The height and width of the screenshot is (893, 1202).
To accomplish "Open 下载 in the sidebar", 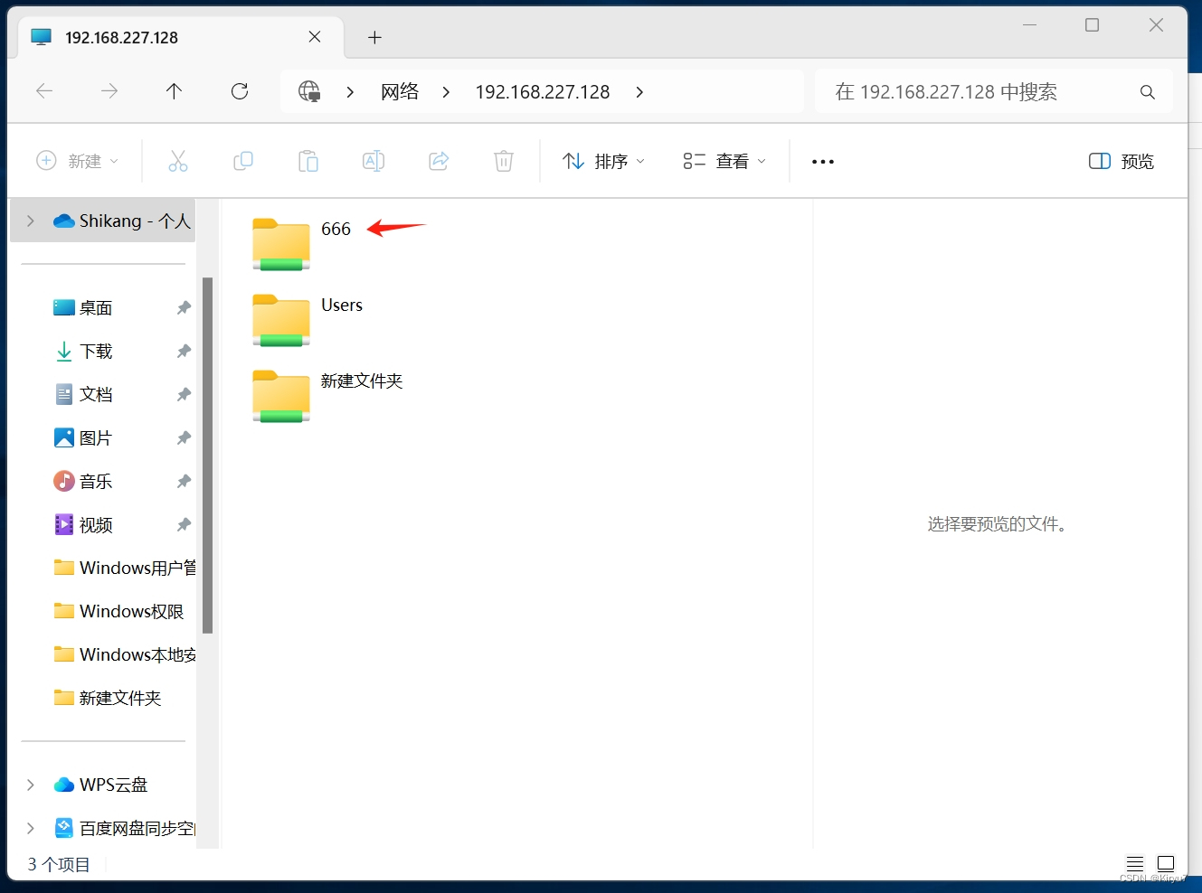I will click(96, 352).
